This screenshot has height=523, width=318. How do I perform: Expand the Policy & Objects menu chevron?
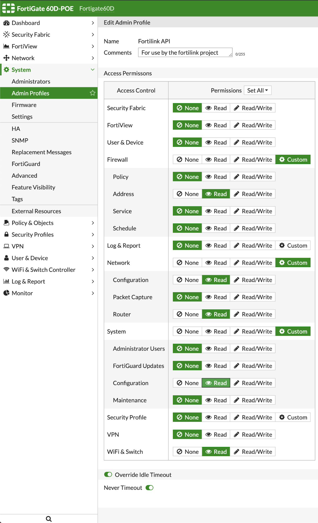tap(93, 223)
